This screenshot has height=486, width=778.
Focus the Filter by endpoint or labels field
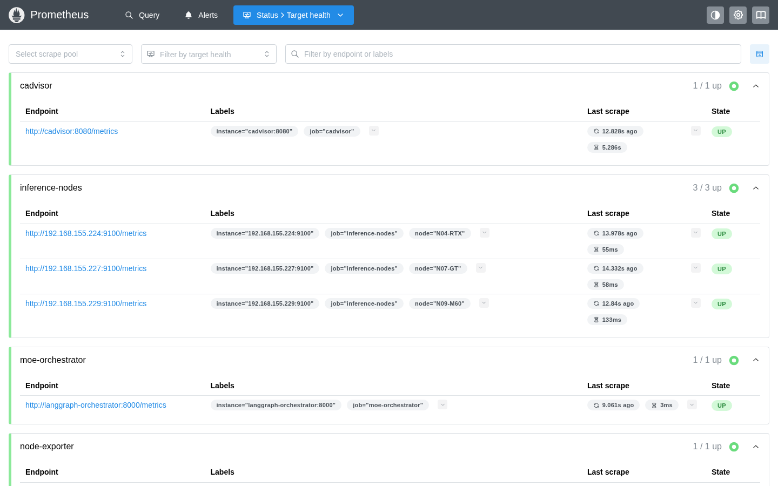[x=513, y=54]
